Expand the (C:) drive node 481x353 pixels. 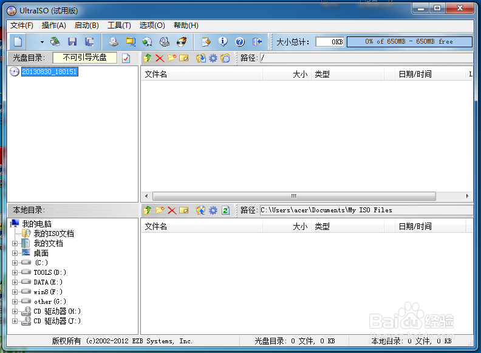(x=15, y=263)
